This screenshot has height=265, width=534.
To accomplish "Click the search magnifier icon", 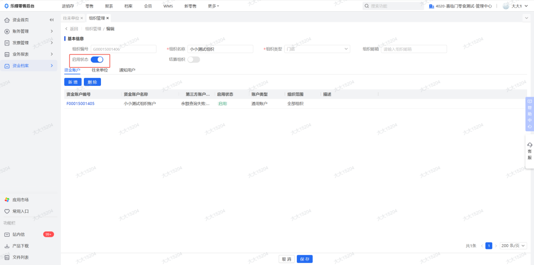I will pyautogui.click(x=367, y=6).
